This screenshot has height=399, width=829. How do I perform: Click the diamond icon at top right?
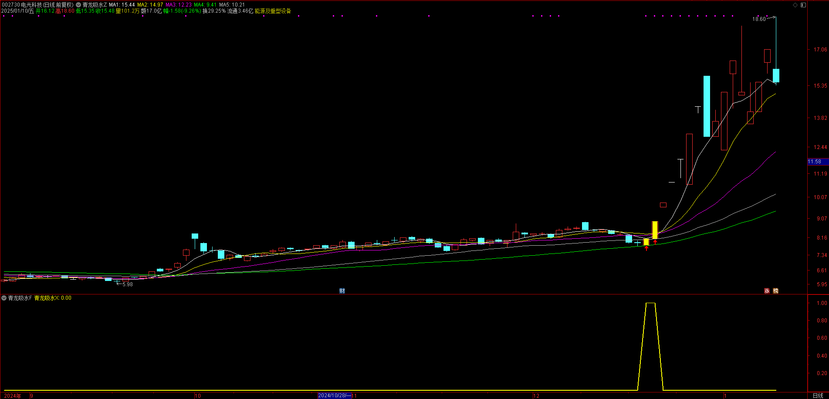point(795,5)
